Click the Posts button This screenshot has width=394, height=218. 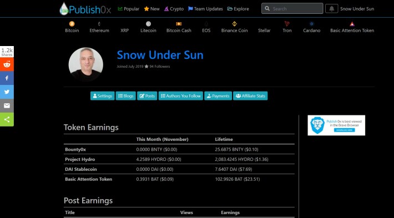tap(147, 96)
